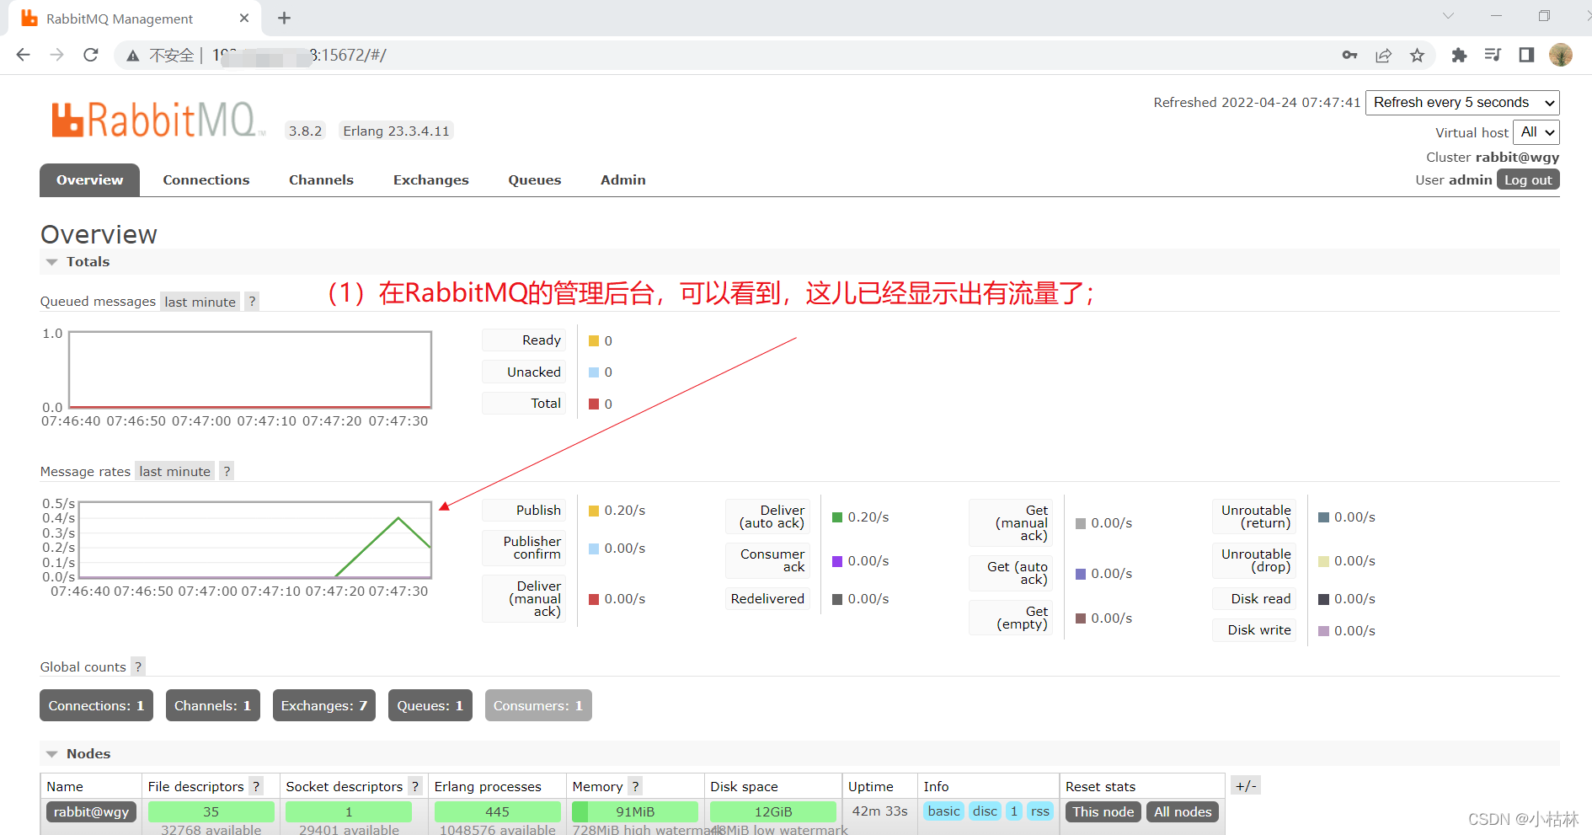Click the disc info tag
1592x835 pixels.
[x=985, y=811]
